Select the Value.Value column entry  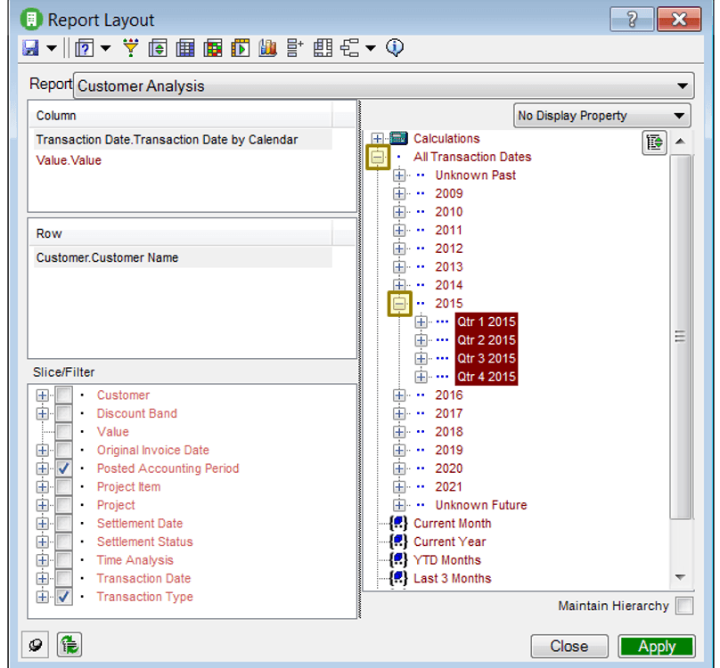tap(69, 160)
